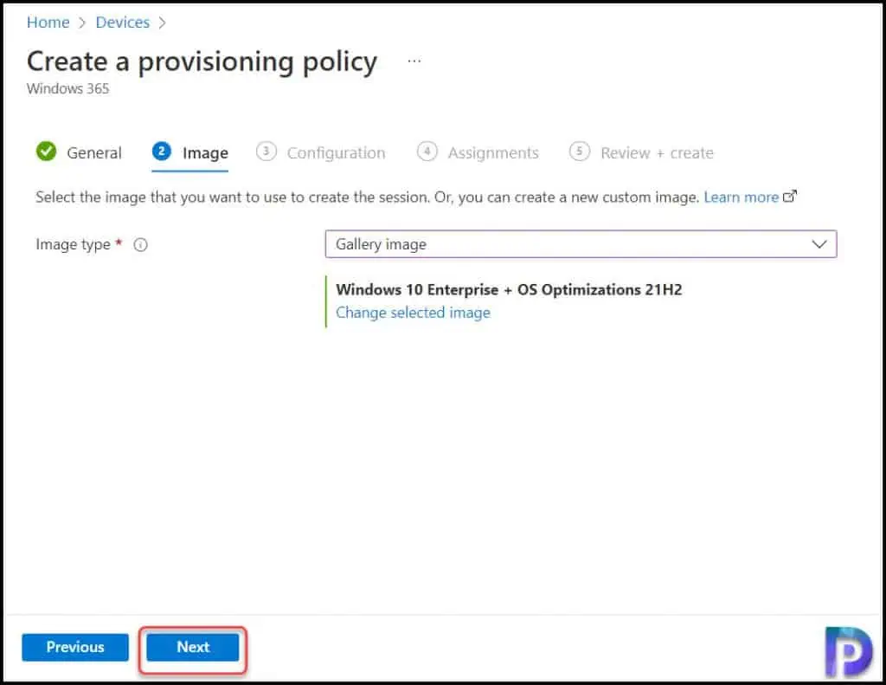This screenshot has height=685, width=886.
Task: Select the Windows 10 Enterprise image title
Action: tap(509, 289)
